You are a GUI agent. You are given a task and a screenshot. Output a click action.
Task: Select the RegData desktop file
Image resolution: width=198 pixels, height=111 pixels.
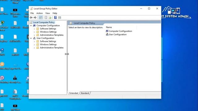point(3,38)
